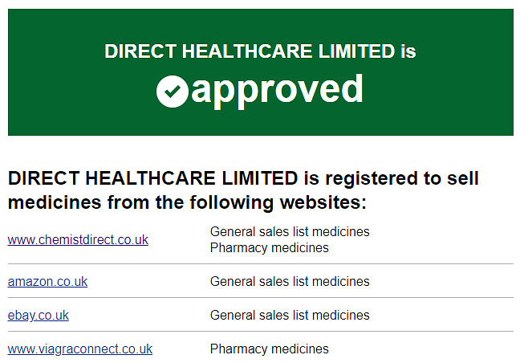520x363 pixels.
Task: Click "General sales list medicines" beside chemistdirect
Action: tap(290, 231)
